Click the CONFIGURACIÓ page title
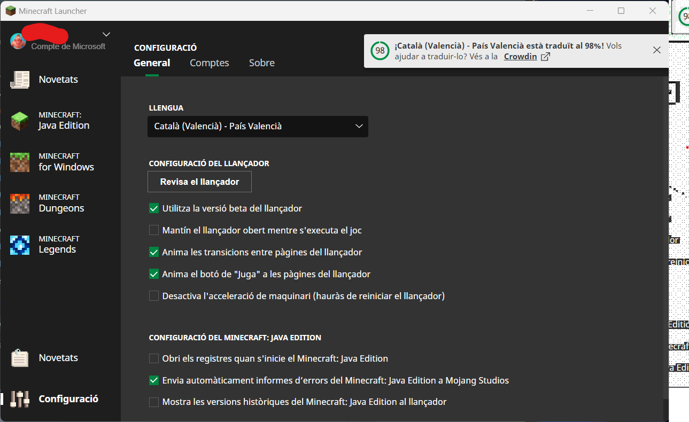689x422 pixels. point(166,48)
